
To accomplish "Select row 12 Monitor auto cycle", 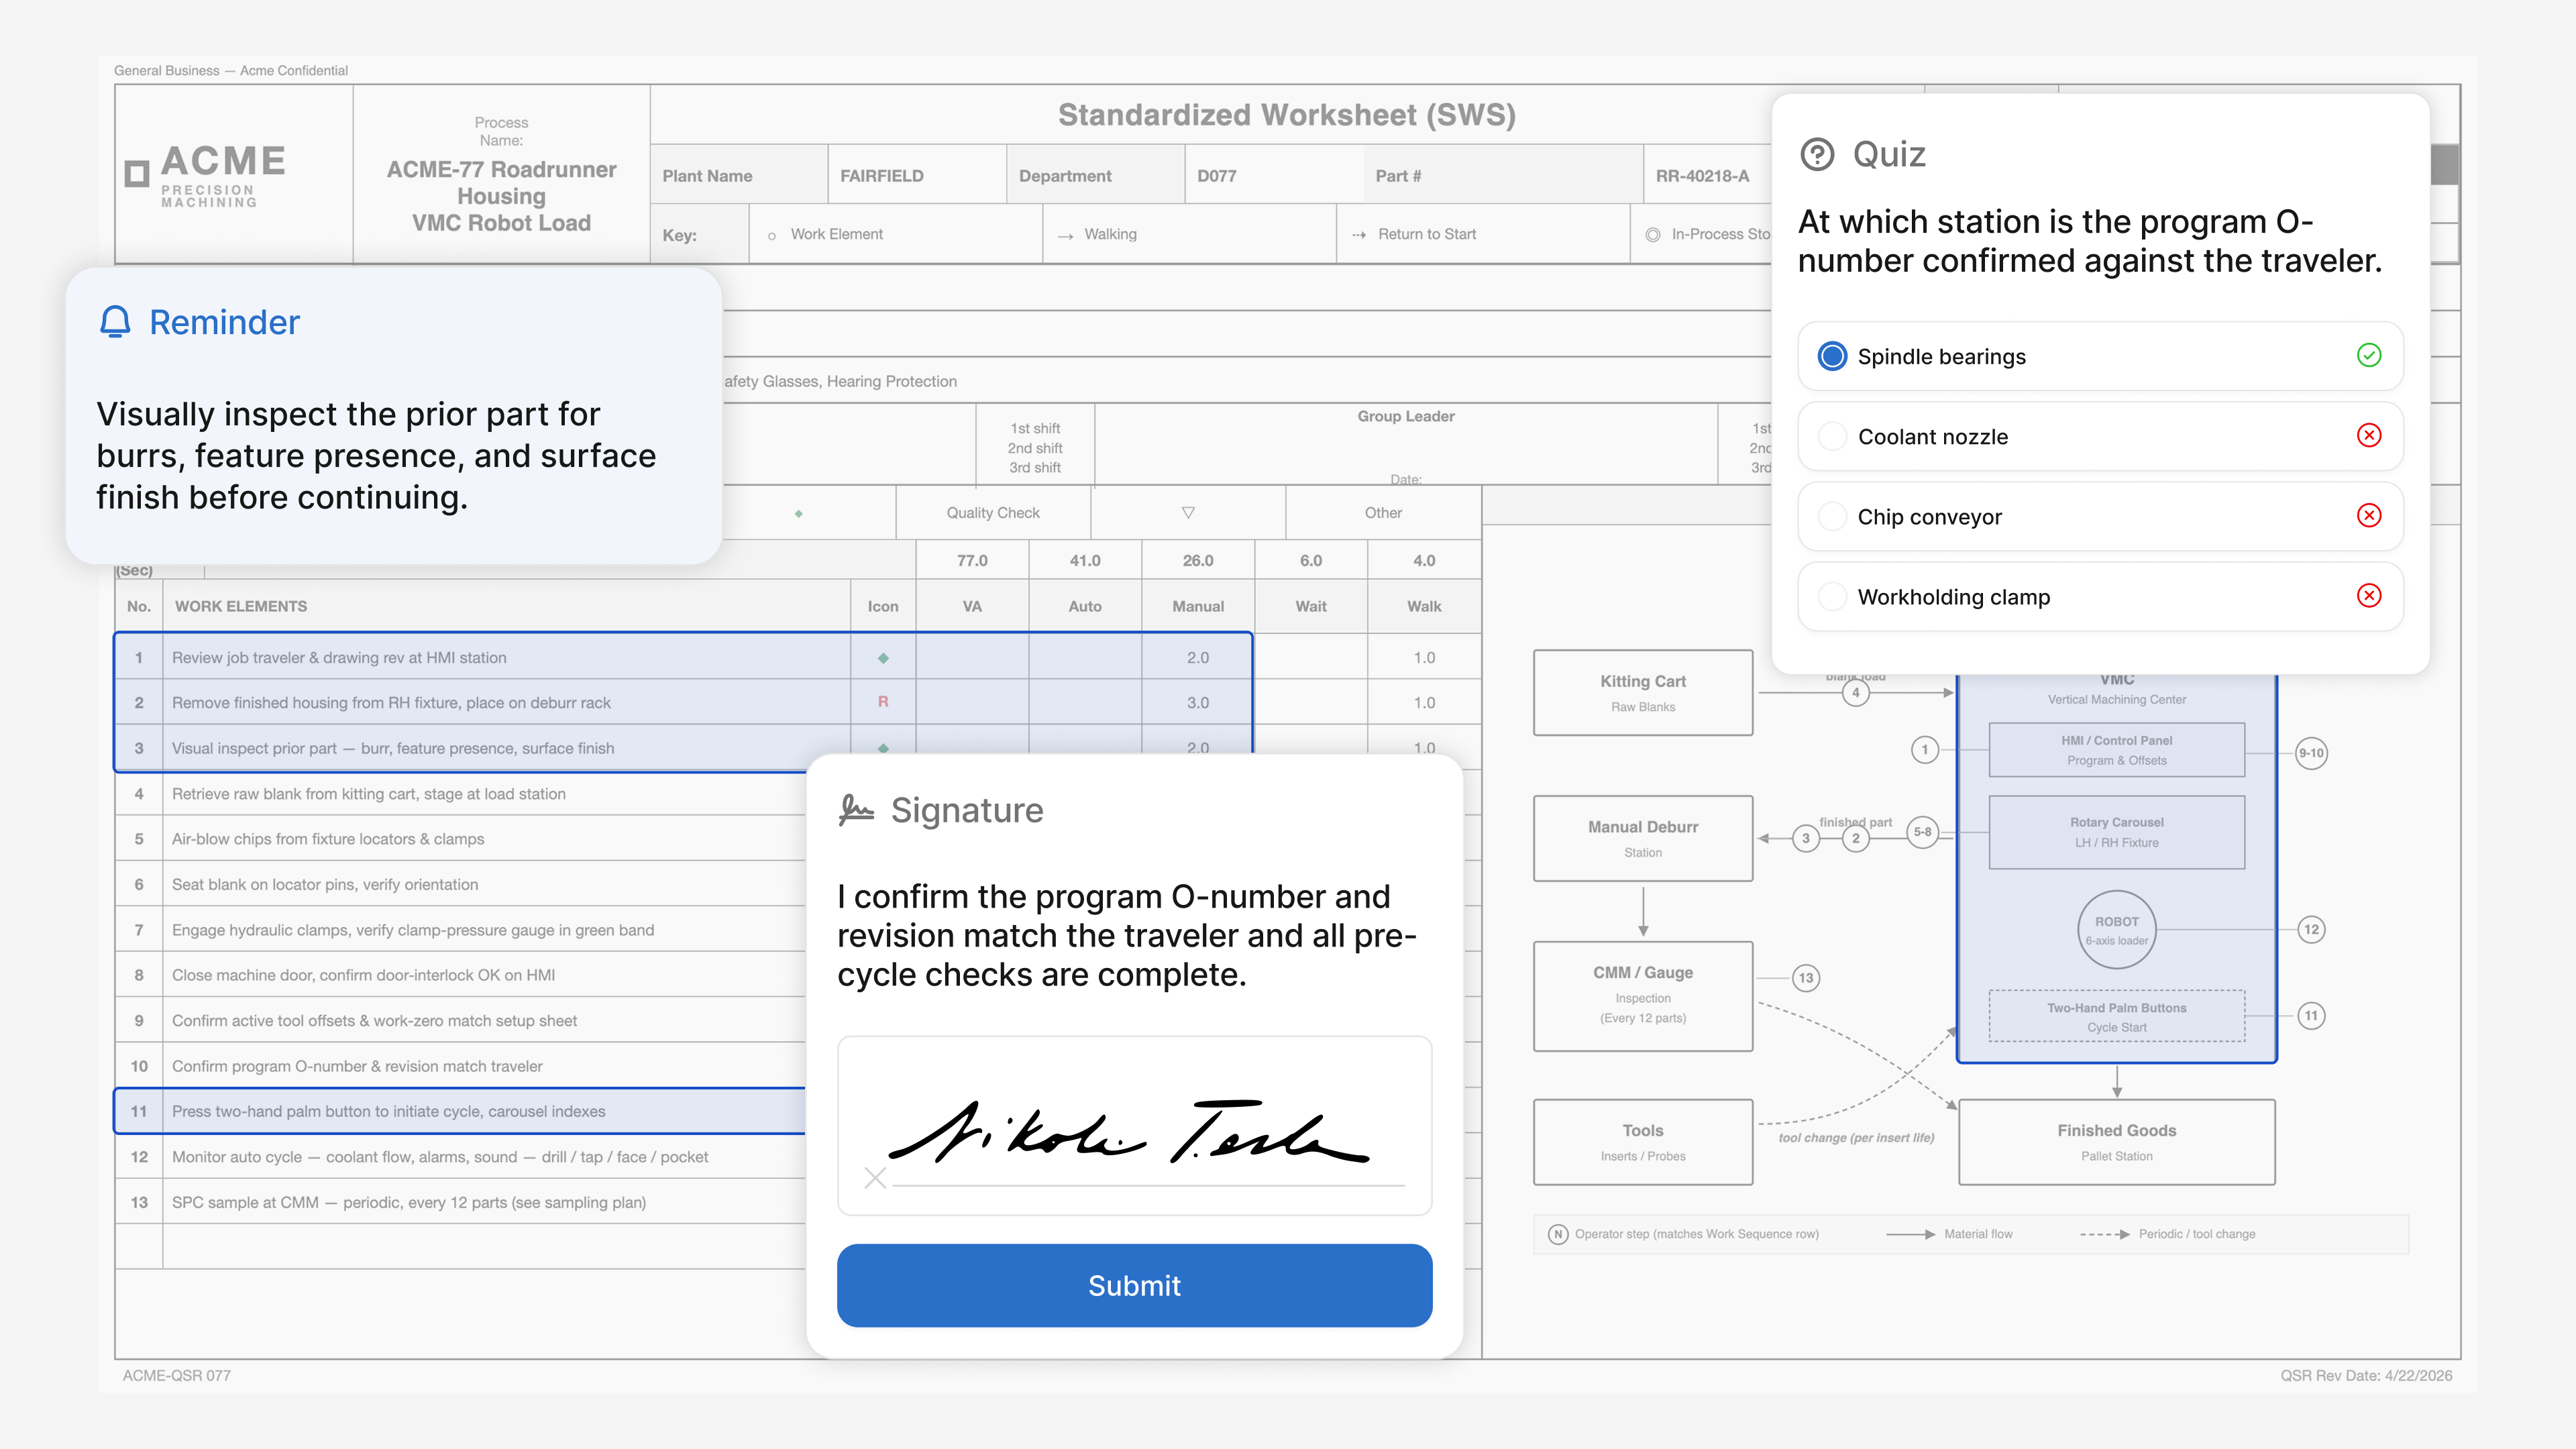I will 440,1157.
